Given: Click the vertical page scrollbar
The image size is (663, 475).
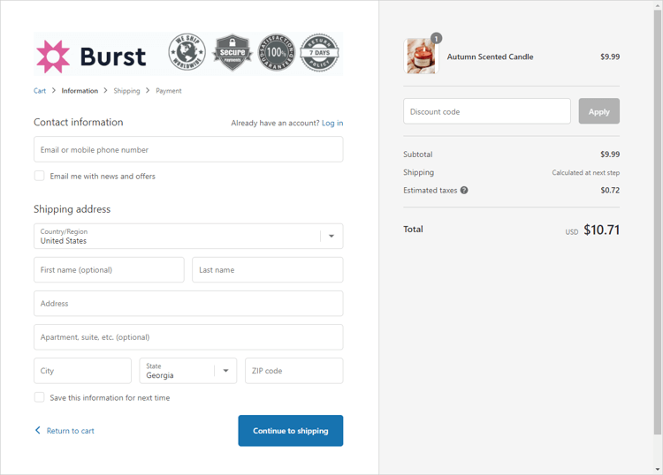Looking at the screenshot, I should [x=658, y=222].
